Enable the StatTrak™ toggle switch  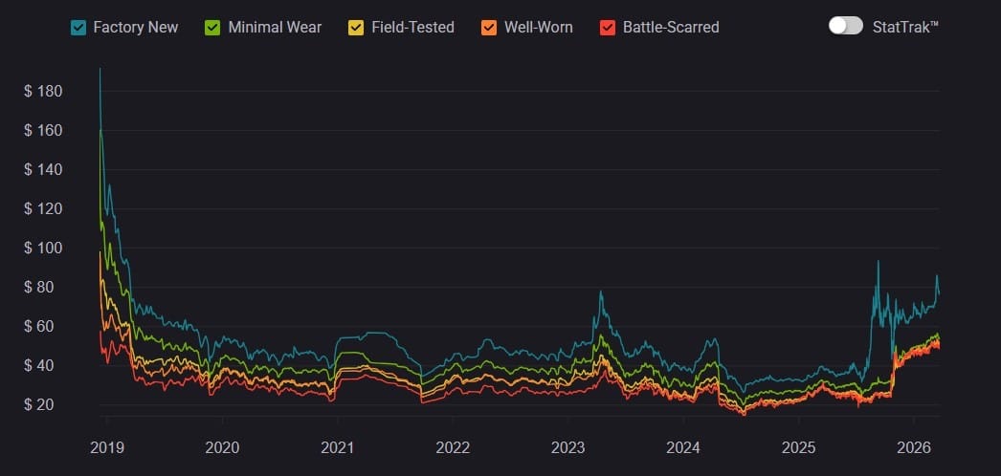coord(845,26)
